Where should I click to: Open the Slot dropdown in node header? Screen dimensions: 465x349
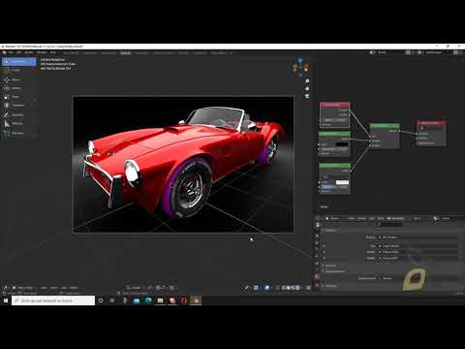click(418, 219)
